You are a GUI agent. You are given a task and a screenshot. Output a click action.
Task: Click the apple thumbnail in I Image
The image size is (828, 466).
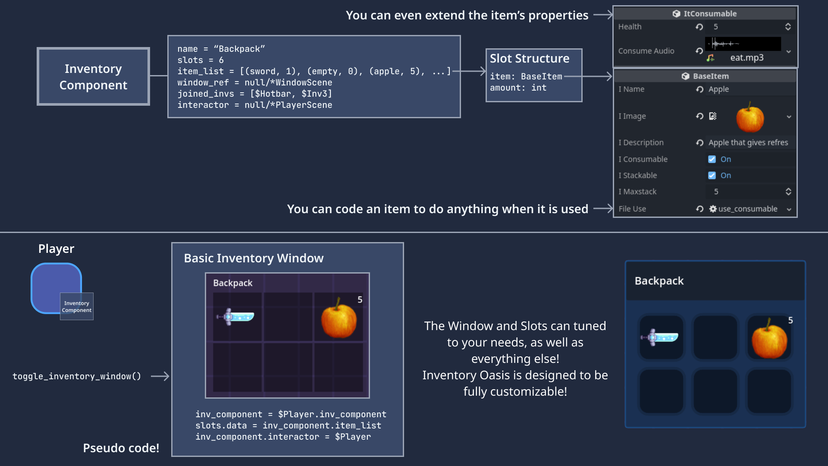(x=750, y=117)
